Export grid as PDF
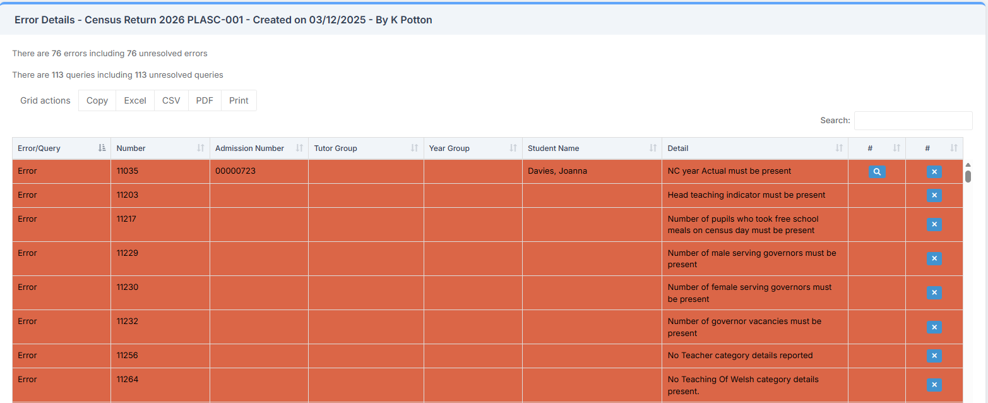988x403 pixels. (x=205, y=100)
